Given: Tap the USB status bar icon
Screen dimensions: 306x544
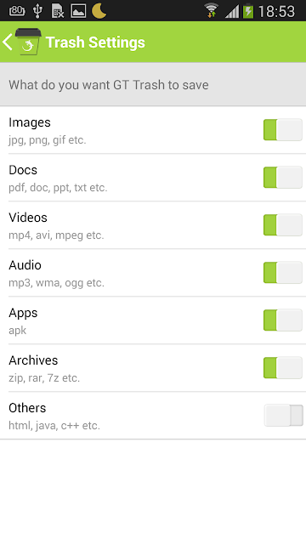Looking at the screenshot, I should pos(37,11).
